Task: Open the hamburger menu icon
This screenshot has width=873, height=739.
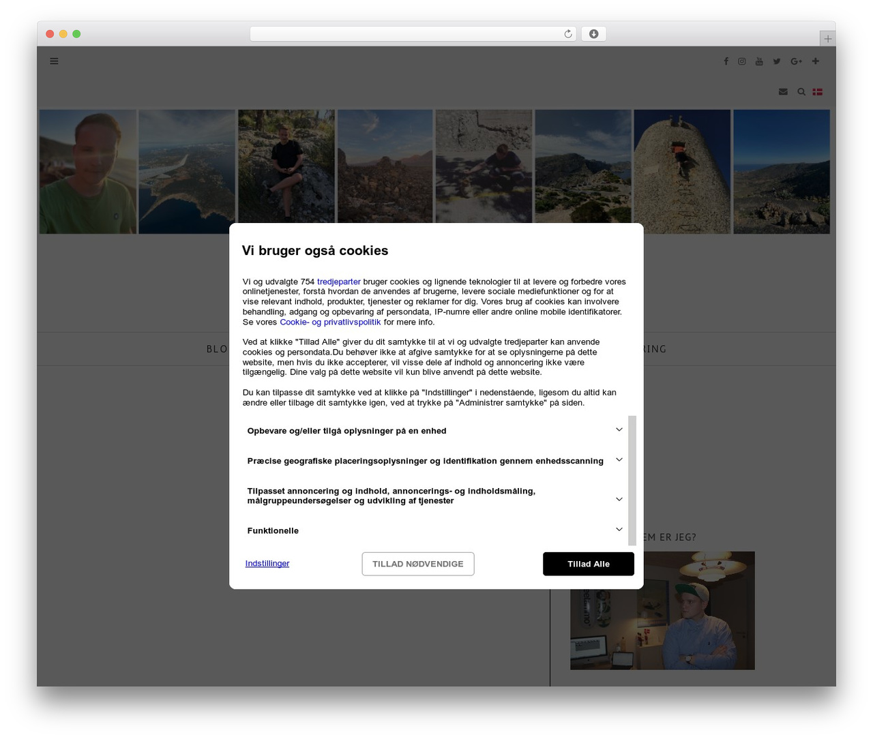Action: pos(54,61)
